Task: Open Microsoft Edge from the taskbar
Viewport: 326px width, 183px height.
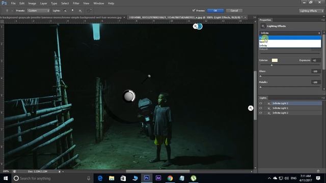Action: coord(100,178)
